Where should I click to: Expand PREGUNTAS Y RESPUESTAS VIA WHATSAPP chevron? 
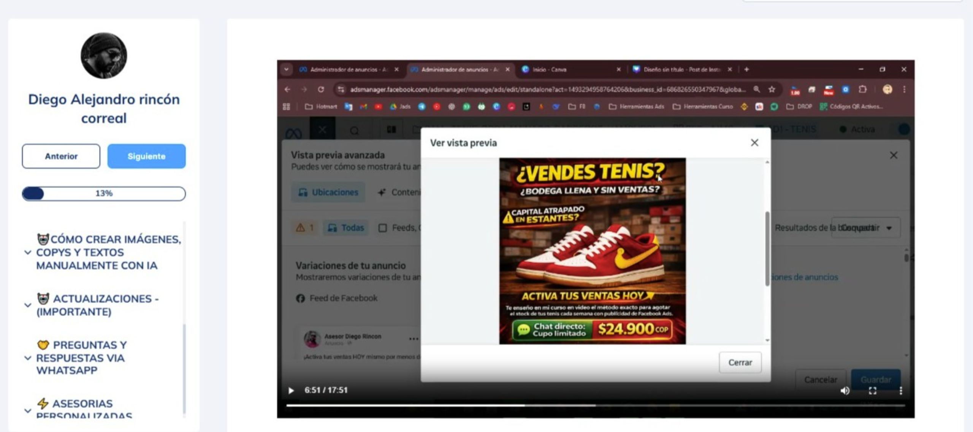click(x=28, y=358)
